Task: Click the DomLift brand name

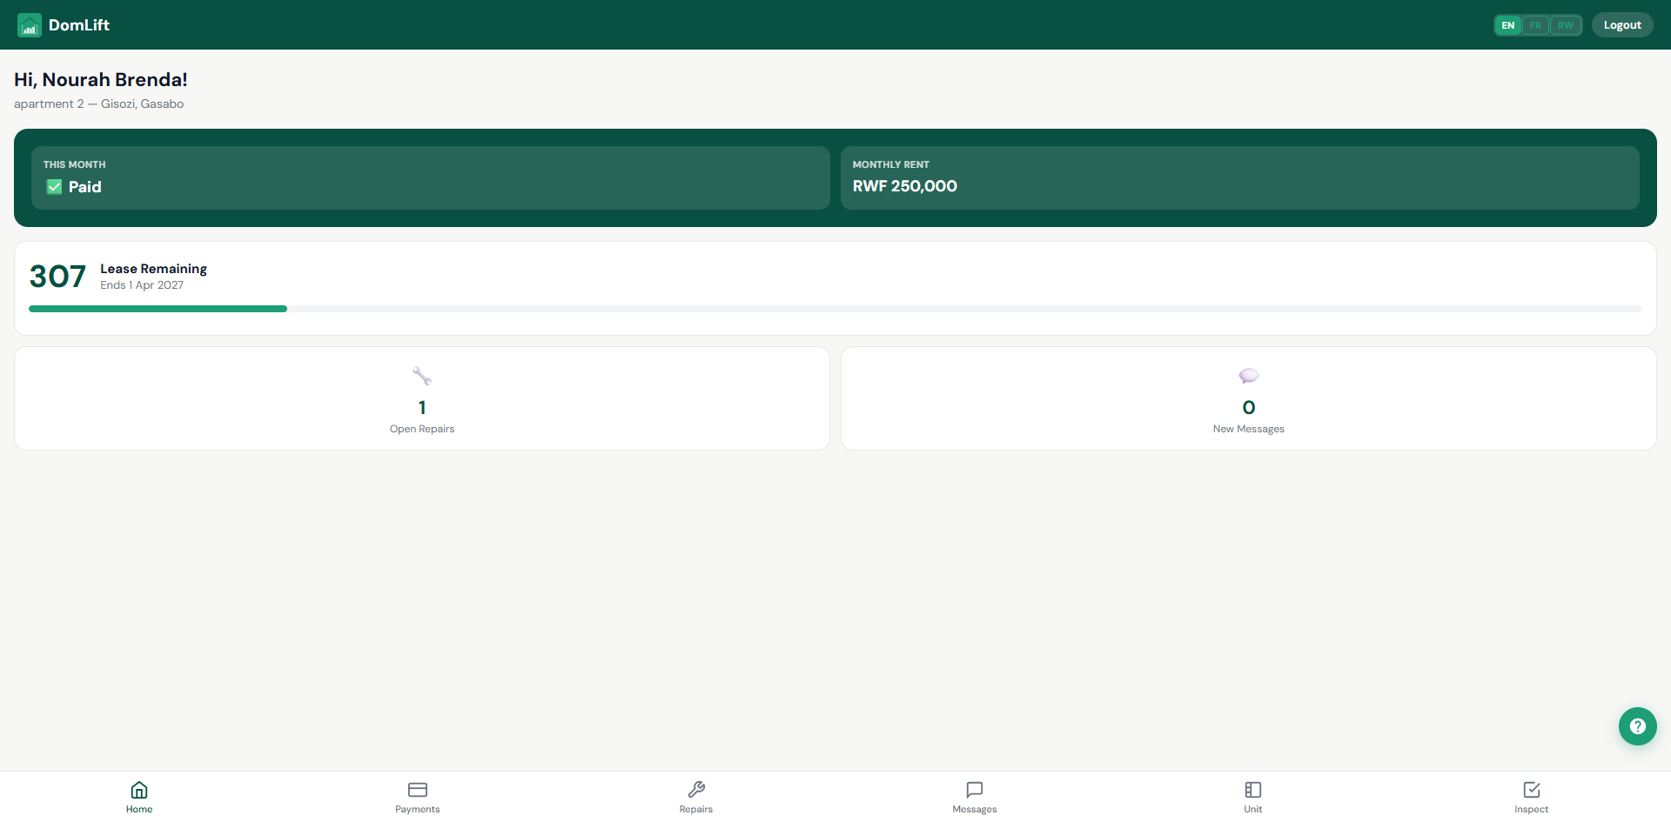Action: [79, 25]
